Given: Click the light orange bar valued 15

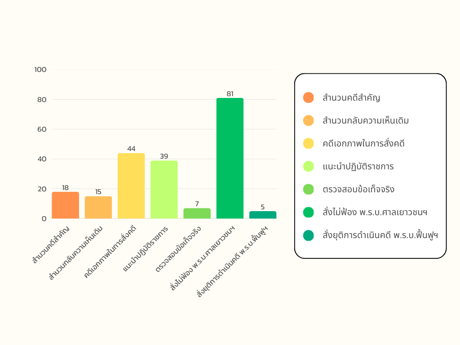Looking at the screenshot, I should coord(98,208).
